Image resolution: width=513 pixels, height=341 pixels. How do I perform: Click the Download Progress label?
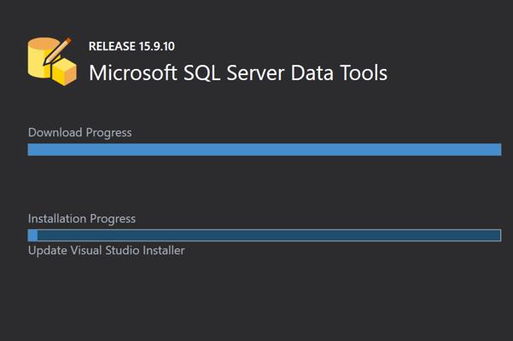point(80,133)
